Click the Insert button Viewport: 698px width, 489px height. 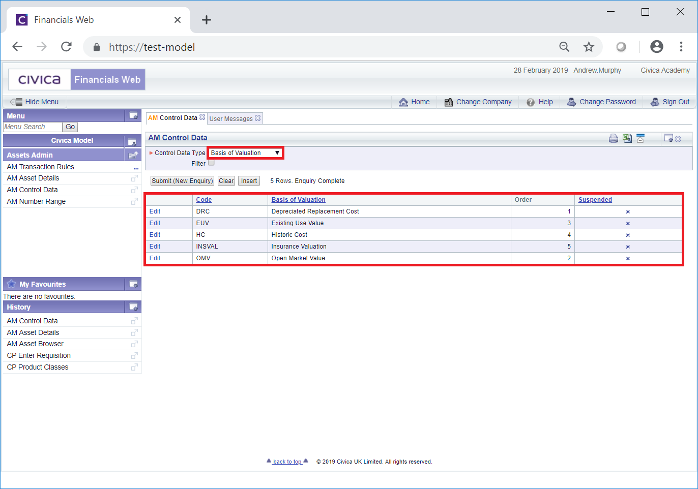coord(249,181)
